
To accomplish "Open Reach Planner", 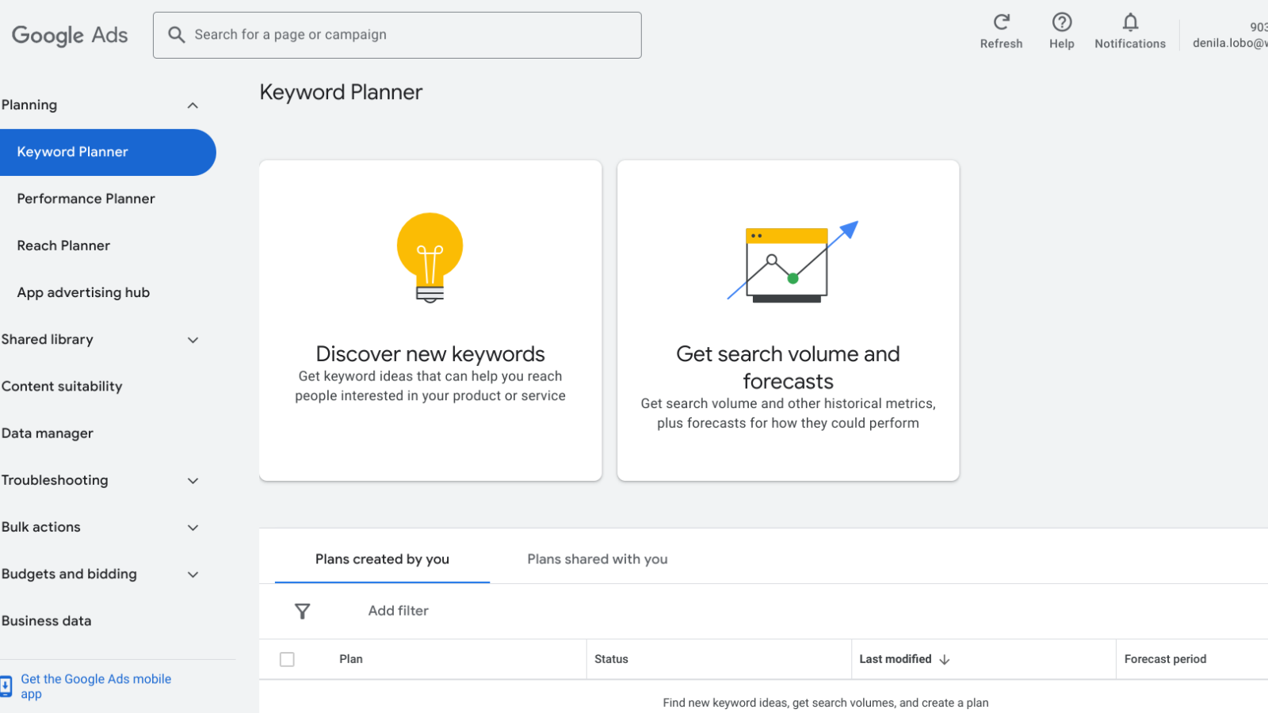I will pos(63,246).
